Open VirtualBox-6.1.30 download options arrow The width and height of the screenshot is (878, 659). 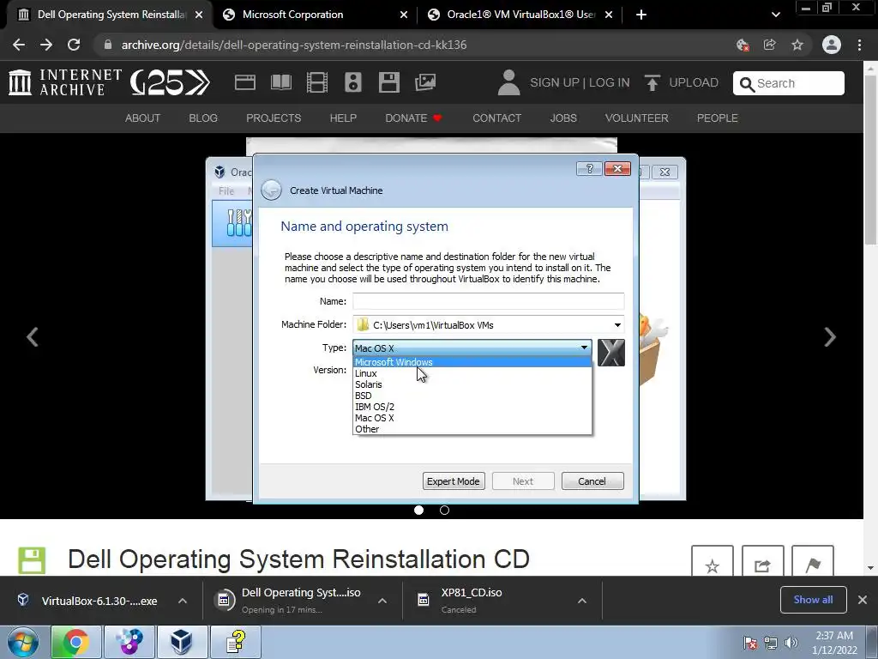tap(183, 601)
